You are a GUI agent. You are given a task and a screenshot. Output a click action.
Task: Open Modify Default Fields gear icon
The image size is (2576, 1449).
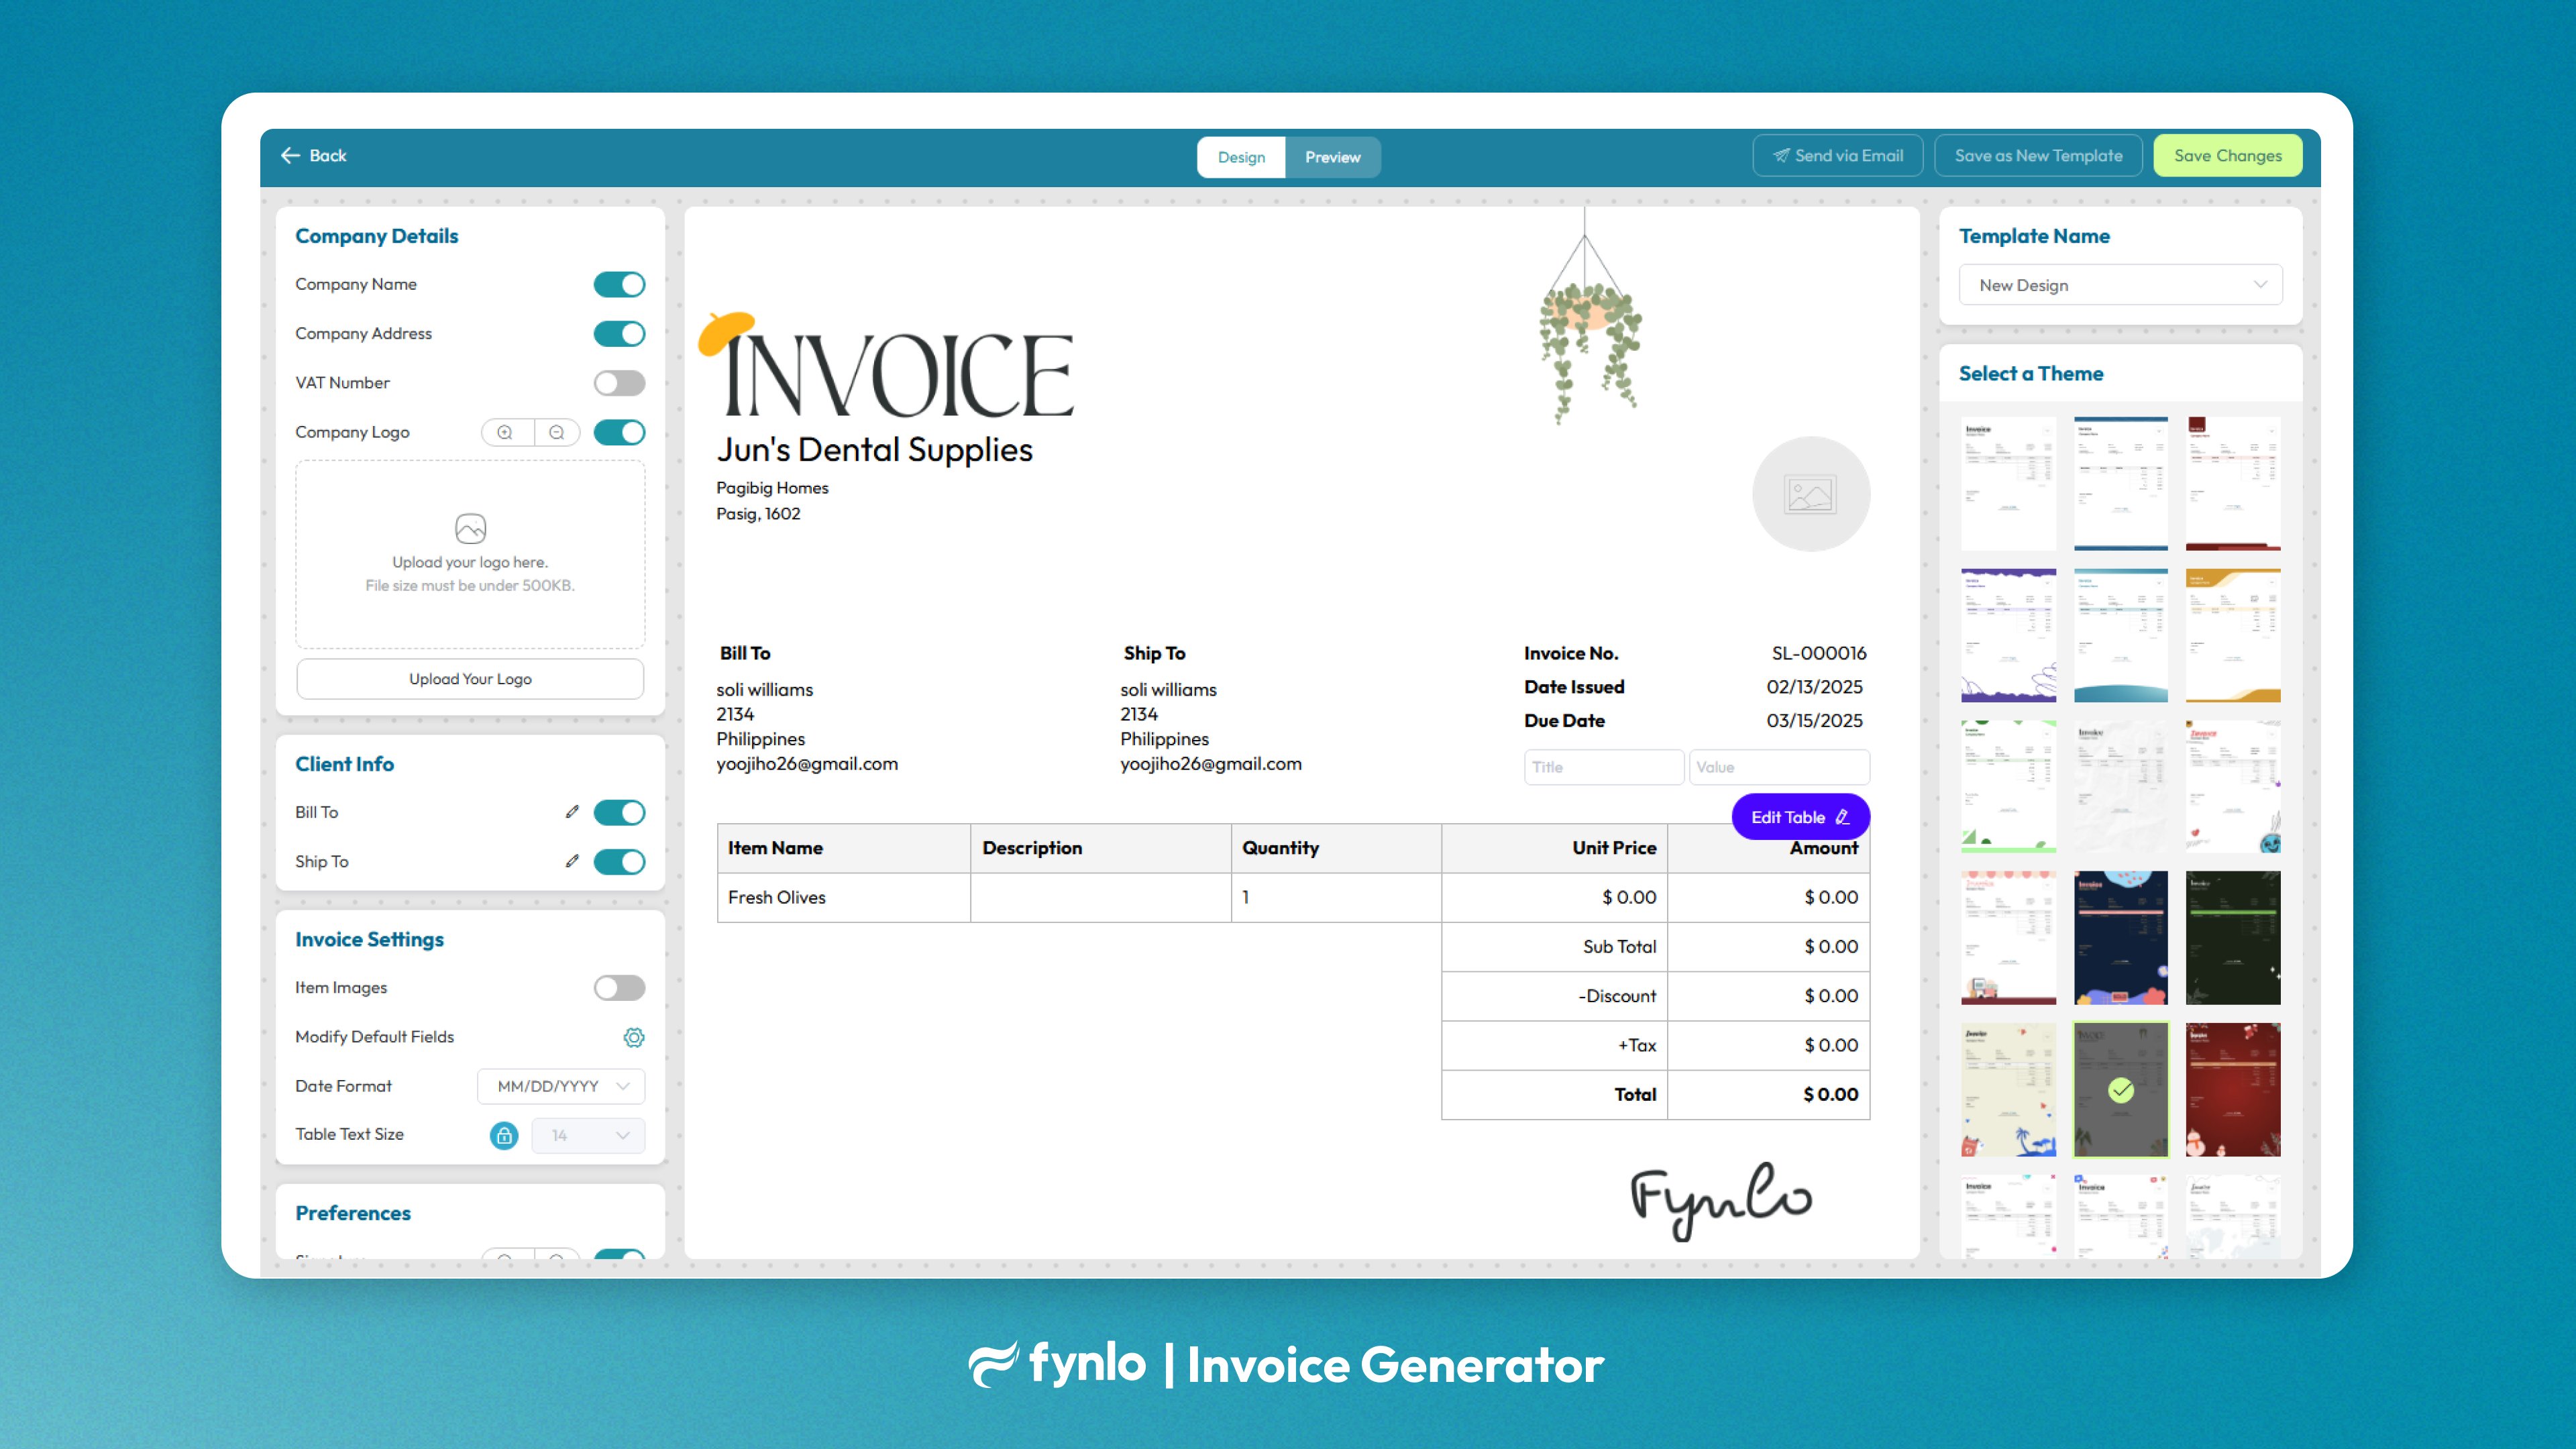[633, 1037]
